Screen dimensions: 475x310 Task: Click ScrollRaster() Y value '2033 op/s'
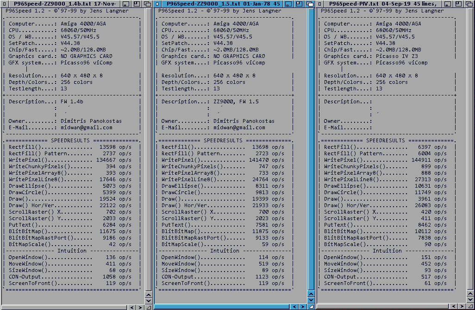[117, 218]
